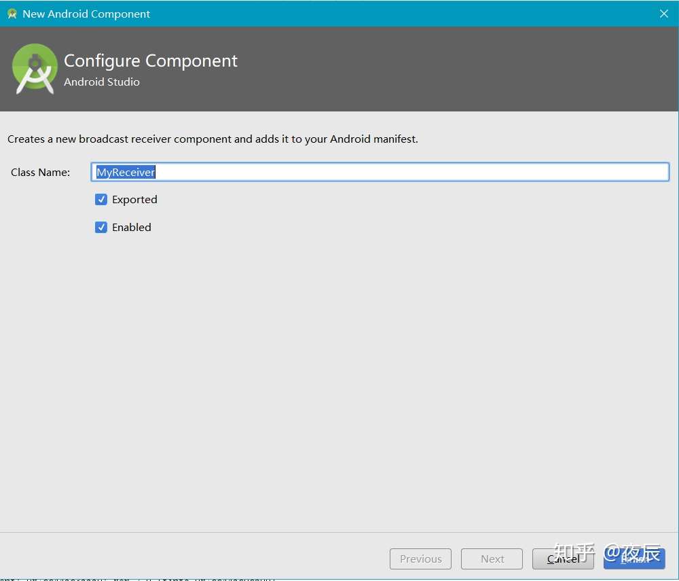Click the Next button

click(492, 559)
